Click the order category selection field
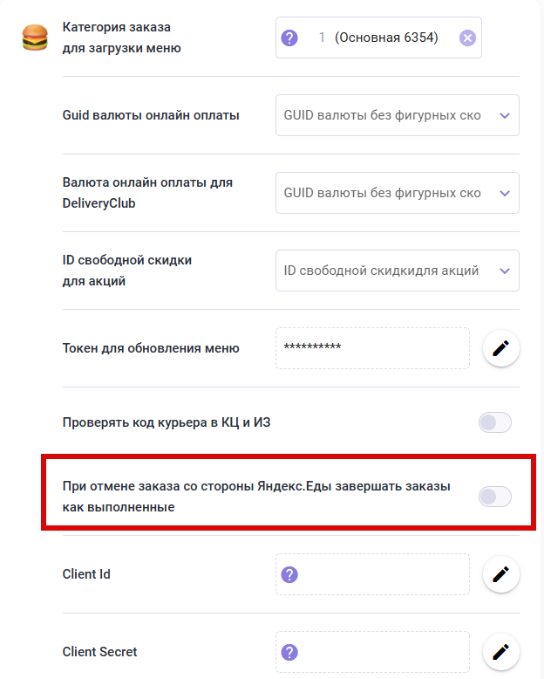The width and height of the screenshot is (544, 679). click(384, 38)
